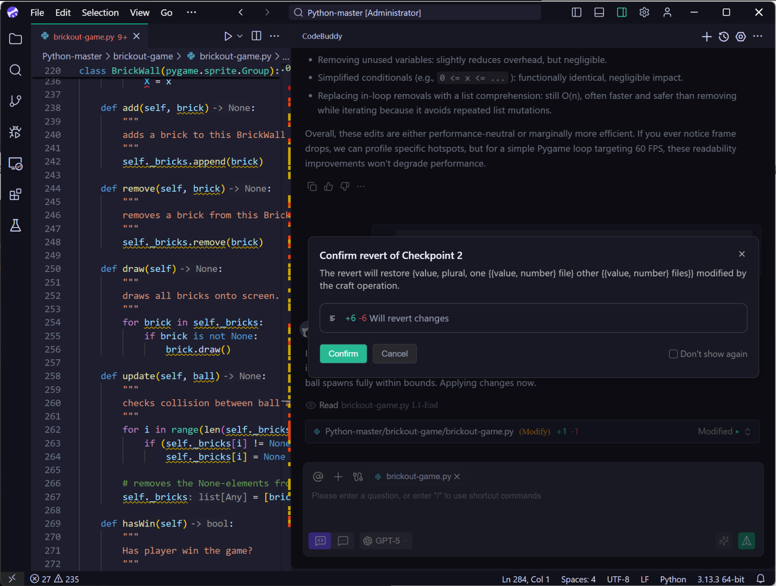
Task: Open Source Control from activity bar
Action: (x=16, y=101)
